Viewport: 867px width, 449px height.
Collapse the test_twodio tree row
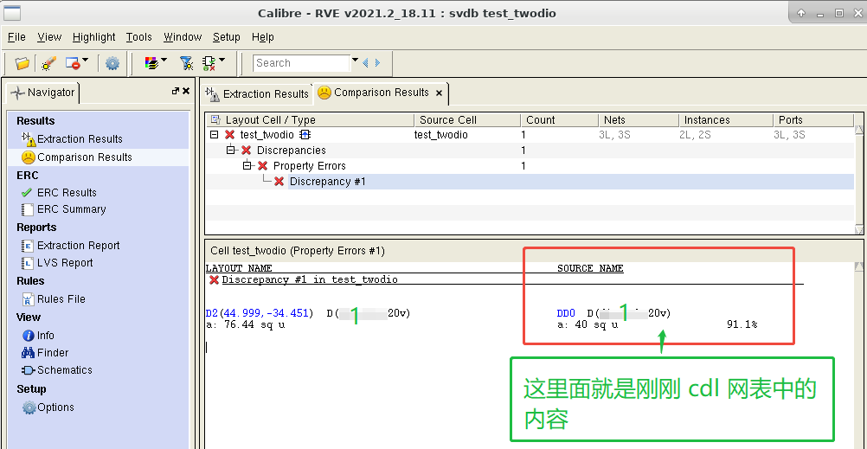pyautogui.click(x=214, y=135)
